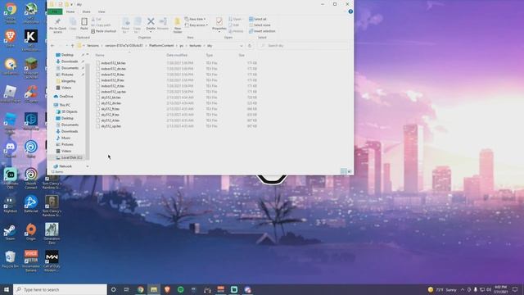Click Invert selection in ribbon
Viewport: 524px width, 295px height.
pyautogui.click(x=262, y=31)
